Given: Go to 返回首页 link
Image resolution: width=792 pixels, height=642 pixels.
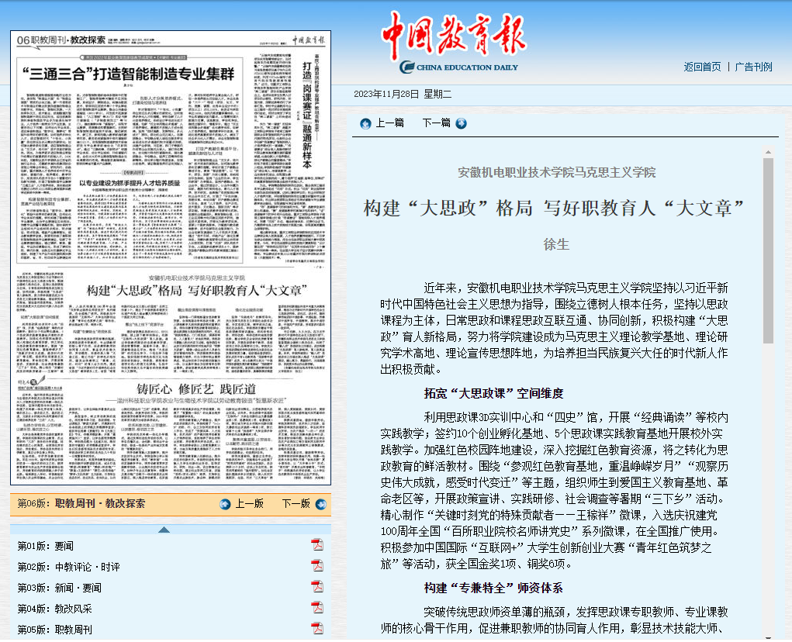Looking at the screenshot, I should (702, 67).
